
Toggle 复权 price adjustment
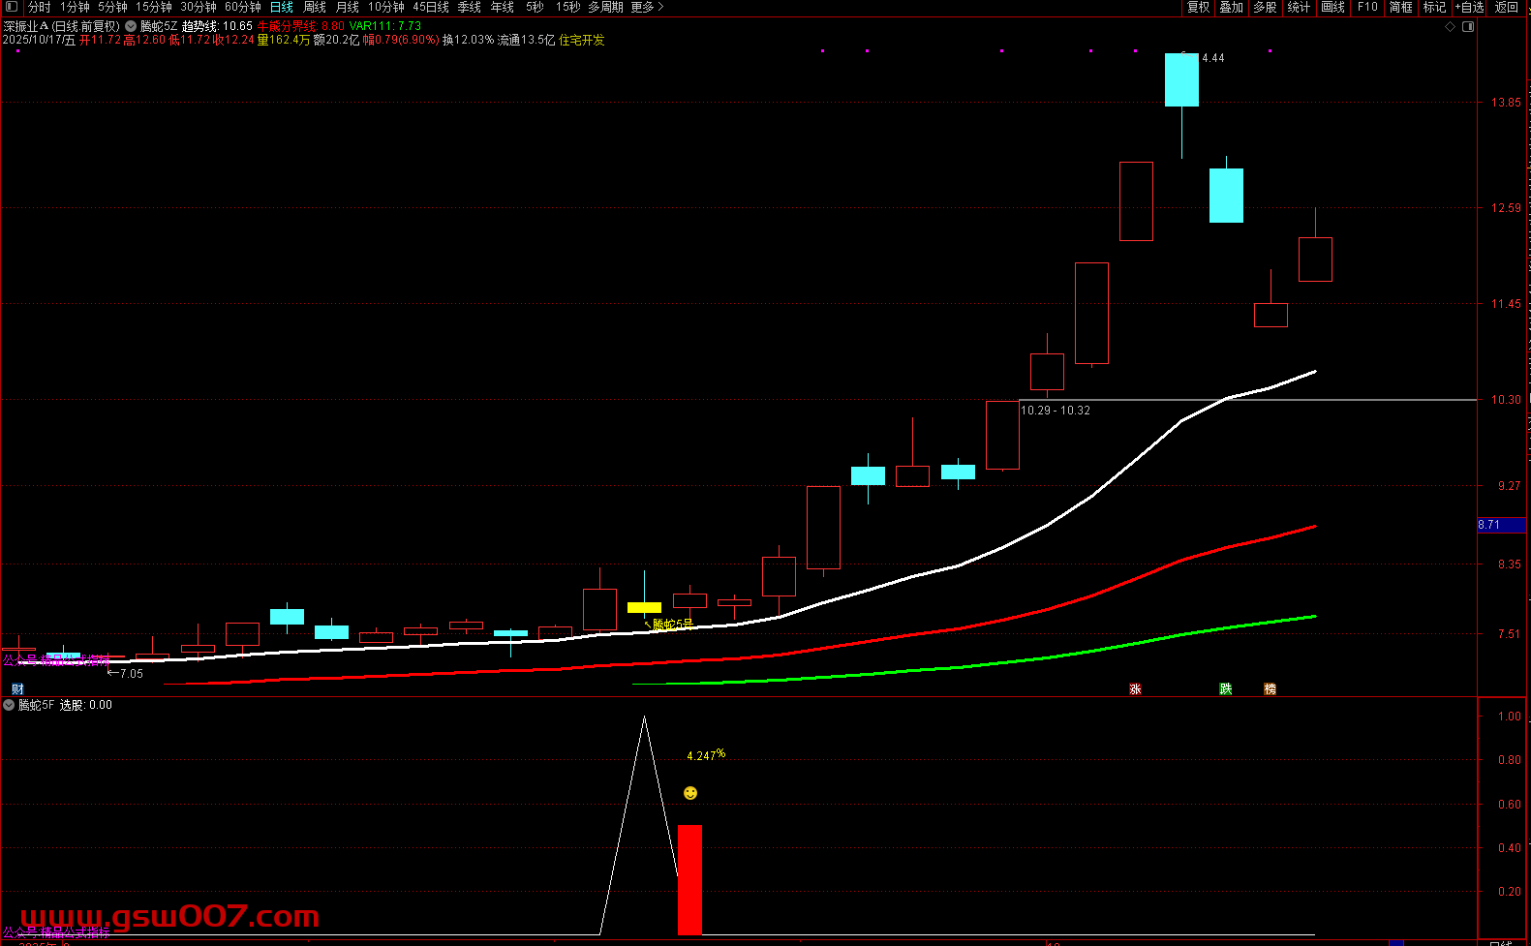1199,7
